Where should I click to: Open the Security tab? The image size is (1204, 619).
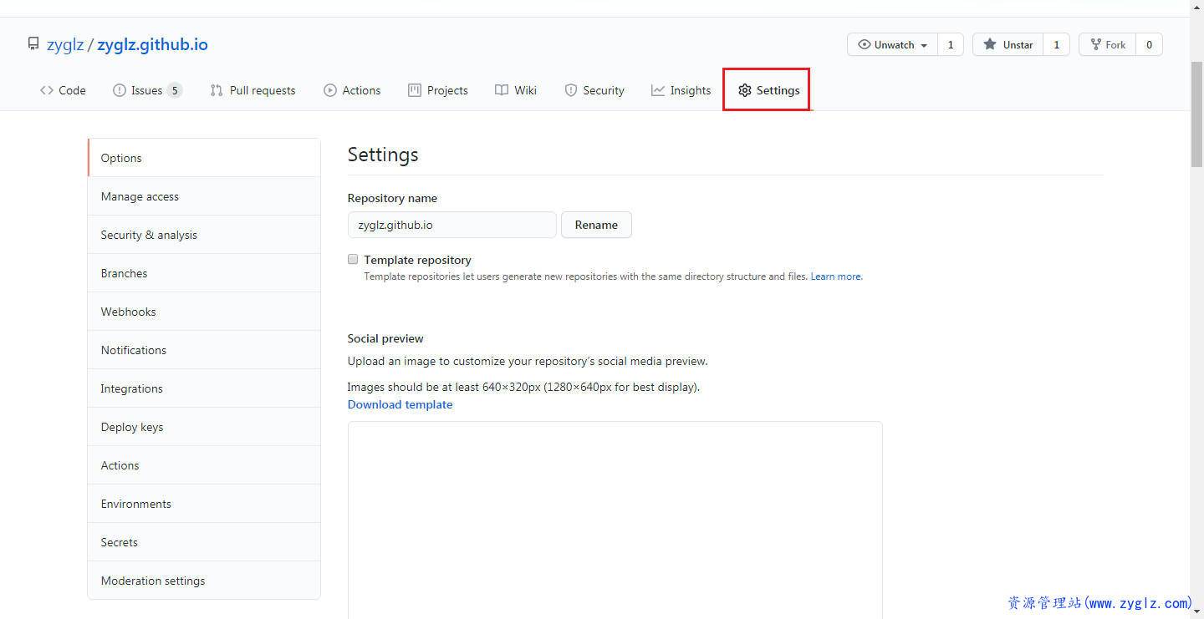pos(594,90)
